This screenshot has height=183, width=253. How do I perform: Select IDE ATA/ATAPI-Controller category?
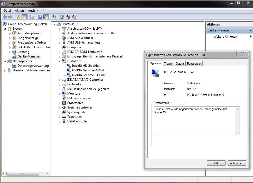(85, 80)
